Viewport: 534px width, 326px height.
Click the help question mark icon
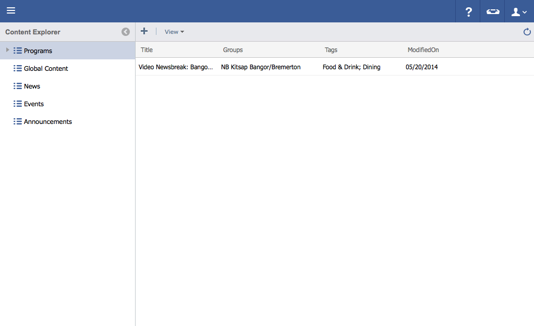click(468, 11)
